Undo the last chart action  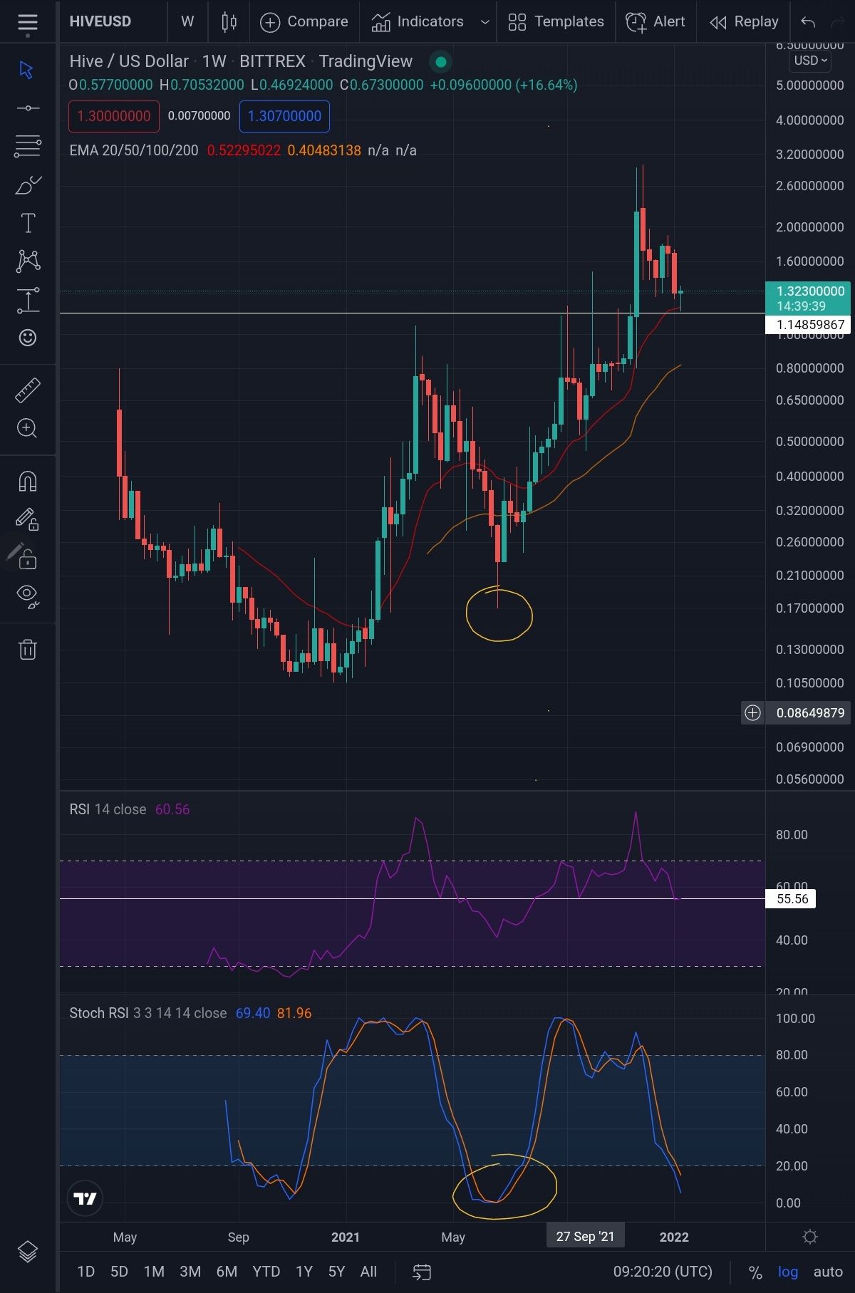[x=807, y=22]
